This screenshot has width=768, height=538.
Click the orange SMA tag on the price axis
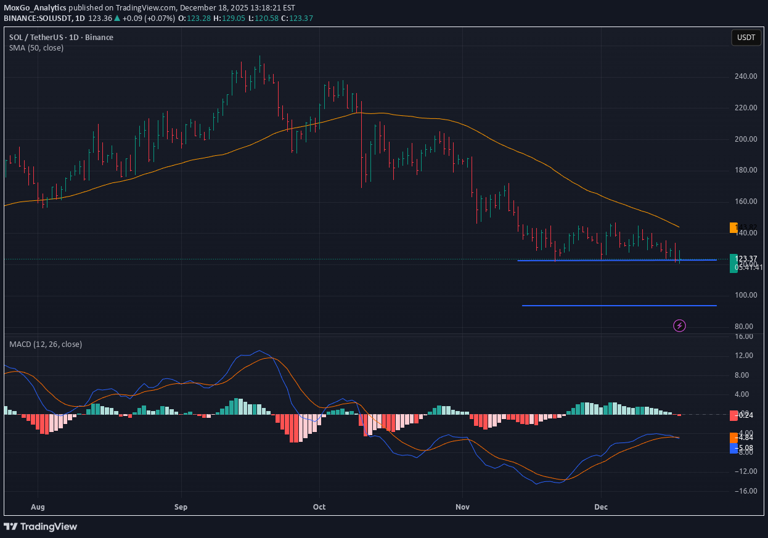click(x=733, y=227)
